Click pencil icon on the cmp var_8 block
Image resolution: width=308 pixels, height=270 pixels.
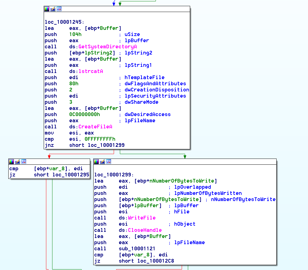point(18,162)
